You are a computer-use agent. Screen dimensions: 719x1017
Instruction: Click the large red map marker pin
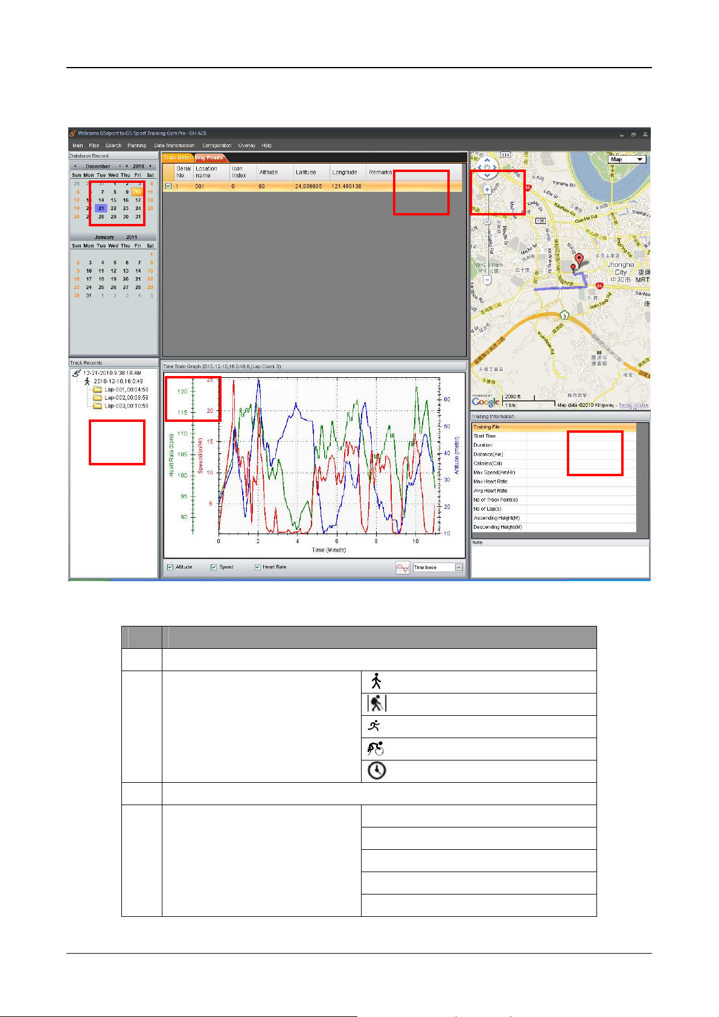point(580,260)
